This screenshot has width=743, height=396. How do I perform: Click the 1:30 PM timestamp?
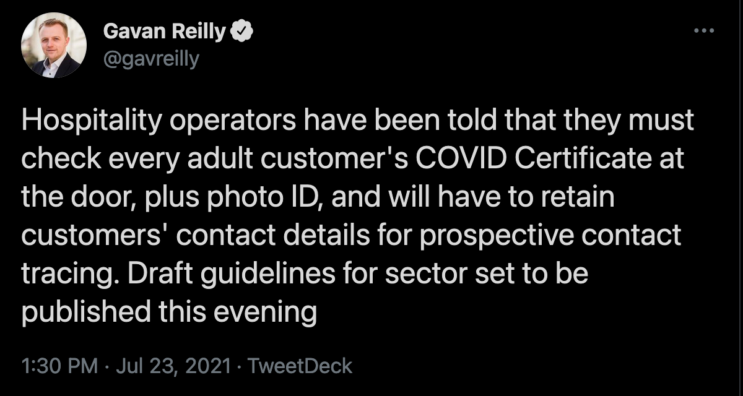tap(59, 366)
